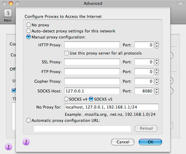Choose SOCKS v4 protocol
The height and width of the screenshot is (154, 186).
[x=66, y=99]
